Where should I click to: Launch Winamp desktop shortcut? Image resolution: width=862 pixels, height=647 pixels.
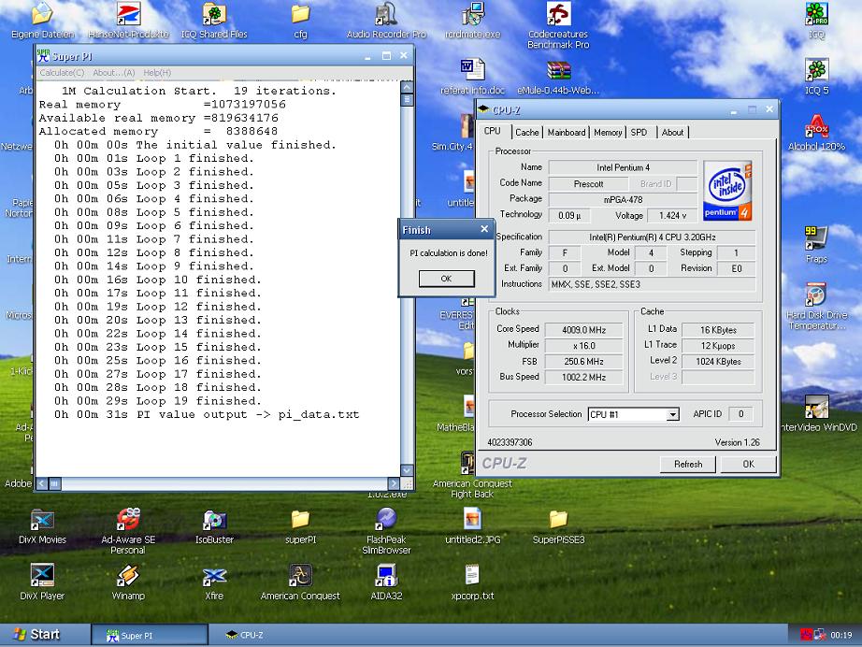(x=128, y=582)
